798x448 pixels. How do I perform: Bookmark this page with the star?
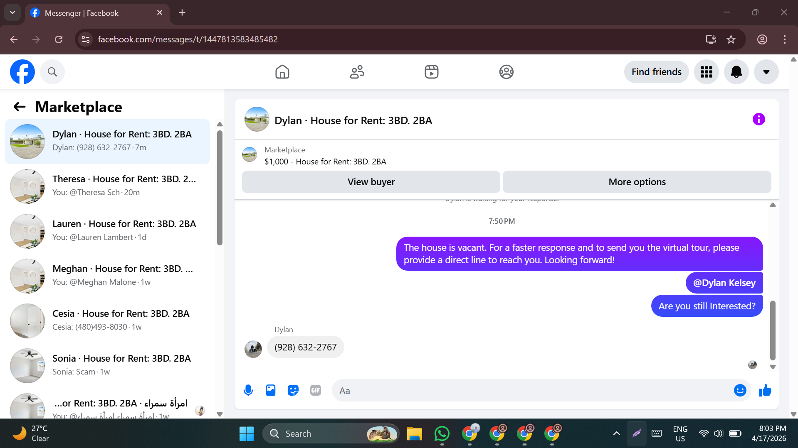pyautogui.click(x=731, y=39)
